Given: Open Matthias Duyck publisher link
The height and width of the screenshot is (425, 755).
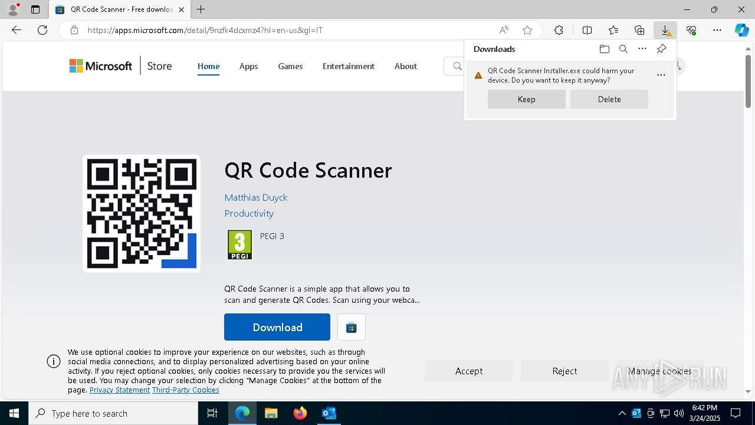Looking at the screenshot, I should click(x=256, y=197).
